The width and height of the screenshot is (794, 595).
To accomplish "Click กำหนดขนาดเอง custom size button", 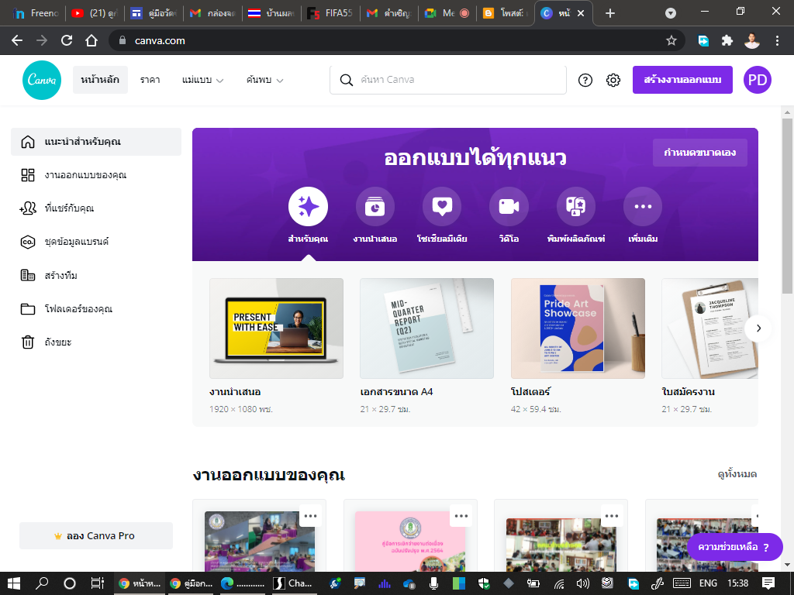I will pos(700,153).
